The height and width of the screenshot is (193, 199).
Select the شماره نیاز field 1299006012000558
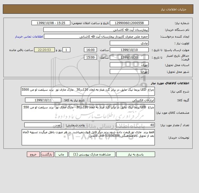[x=129, y=23]
